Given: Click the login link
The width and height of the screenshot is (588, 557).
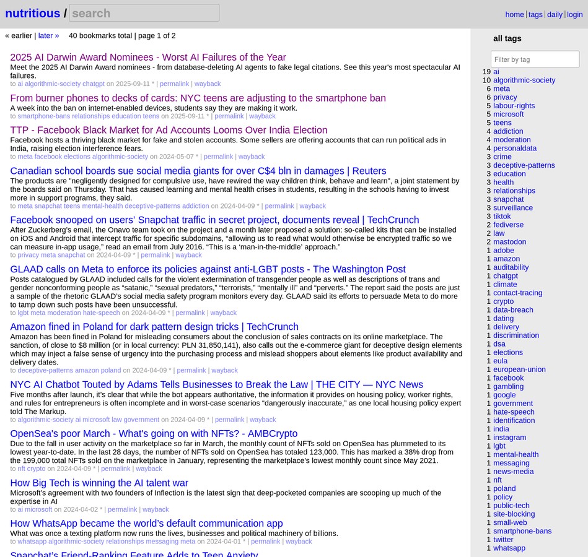Looking at the screenshot, I should point(574,15).
